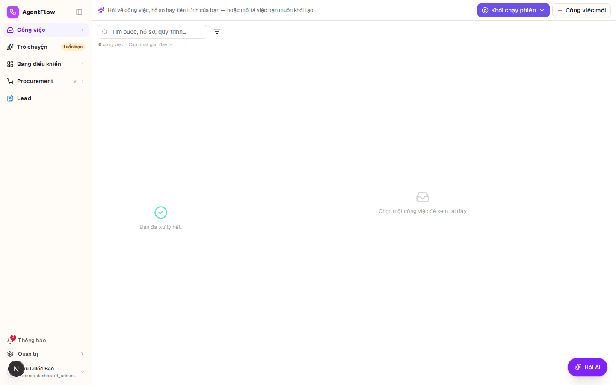Open the filter icon beside search
Viewport: 616px width, 385px height.
coord(217,32)
